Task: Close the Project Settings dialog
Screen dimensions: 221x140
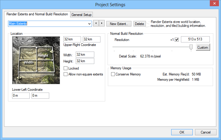Action: (x=214, y=3)
